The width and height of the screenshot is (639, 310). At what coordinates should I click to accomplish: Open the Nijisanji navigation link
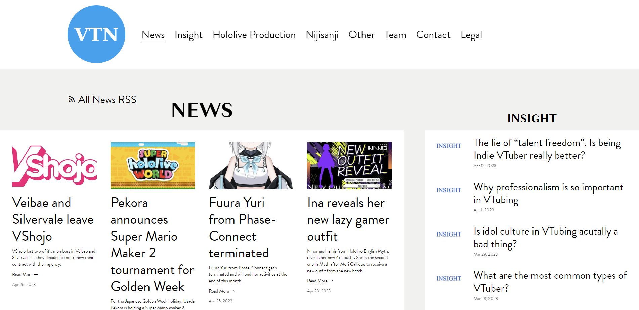pos(322,35)
